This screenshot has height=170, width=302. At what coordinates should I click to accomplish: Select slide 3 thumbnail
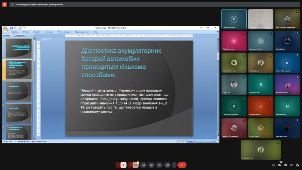[19, 91]
